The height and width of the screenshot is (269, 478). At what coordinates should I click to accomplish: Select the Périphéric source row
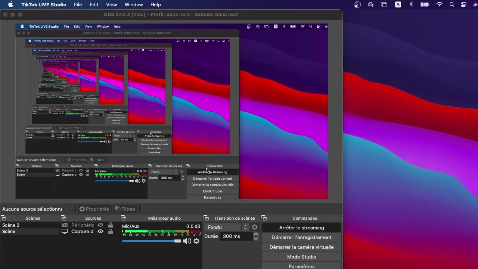pos(90,225)
